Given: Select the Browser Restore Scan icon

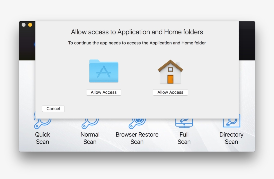Looking at the screenshot, I should pyautogui.click(x=137, y=122).
